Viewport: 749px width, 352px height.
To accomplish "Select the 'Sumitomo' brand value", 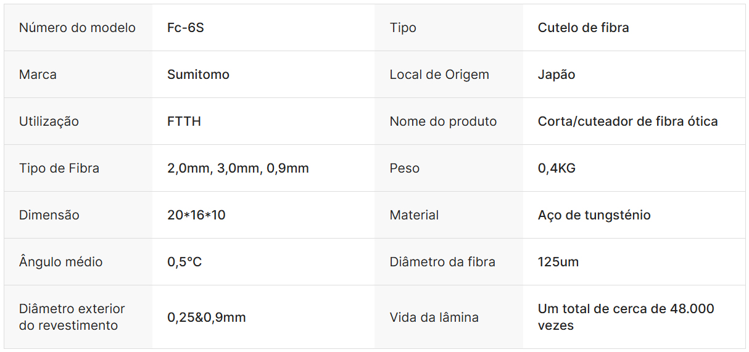I will coord(198,75).
